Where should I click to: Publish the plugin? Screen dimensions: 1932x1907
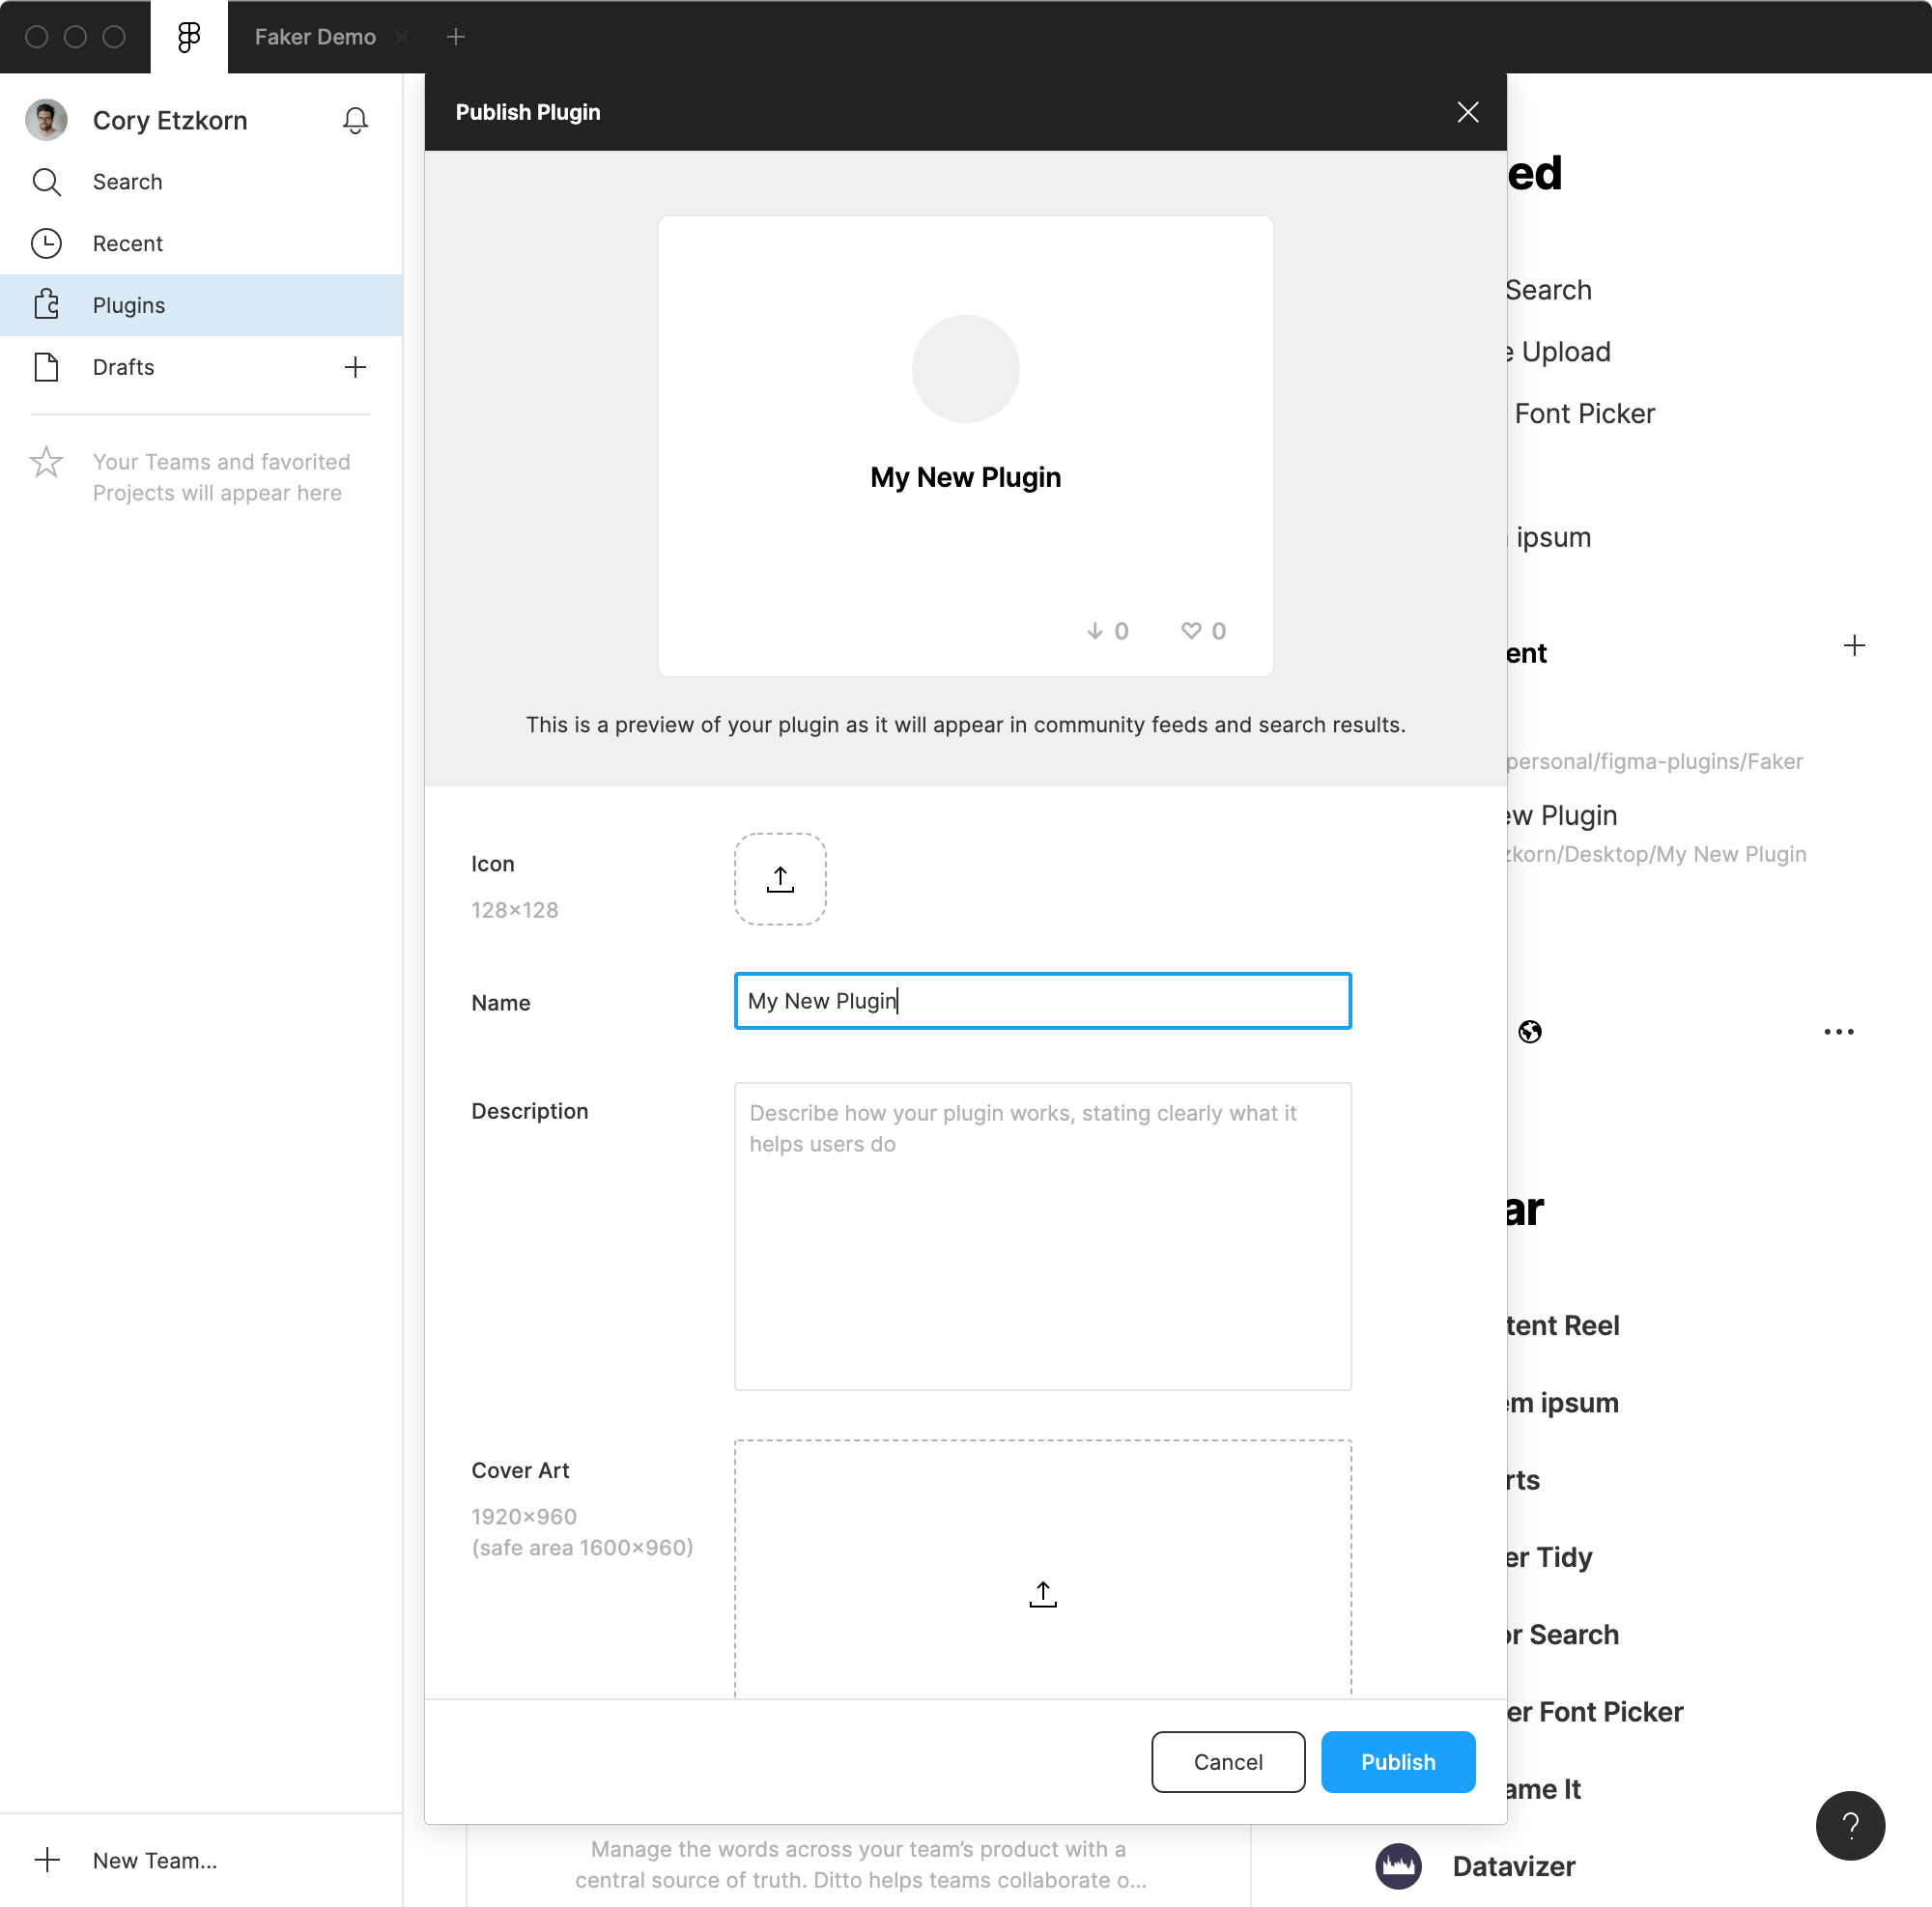1397,1762
